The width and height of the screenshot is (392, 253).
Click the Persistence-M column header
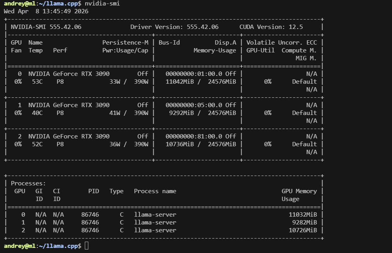tap(125, 43)
